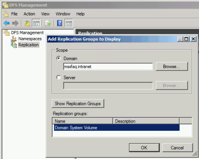Image resolution: width=199 pixels, height=159 pixels.
Task: Select the Domain System Volume list row
Action: click(x=116, y=128)
